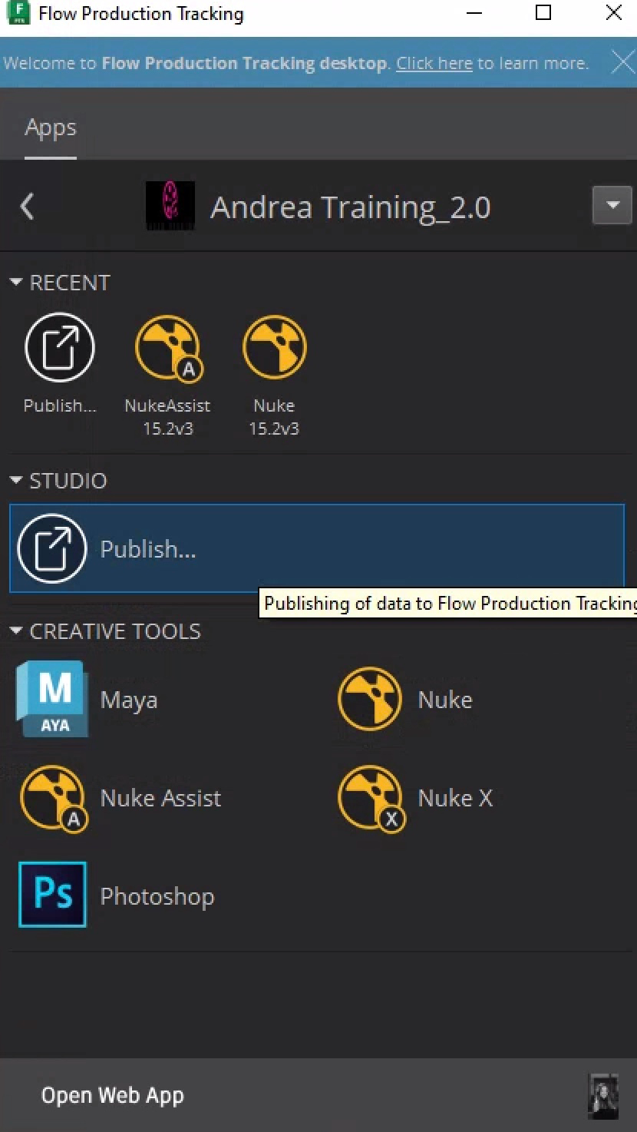637x1132 pixels.
Task: Collapse the RECENT section
Action: (16, 283)
